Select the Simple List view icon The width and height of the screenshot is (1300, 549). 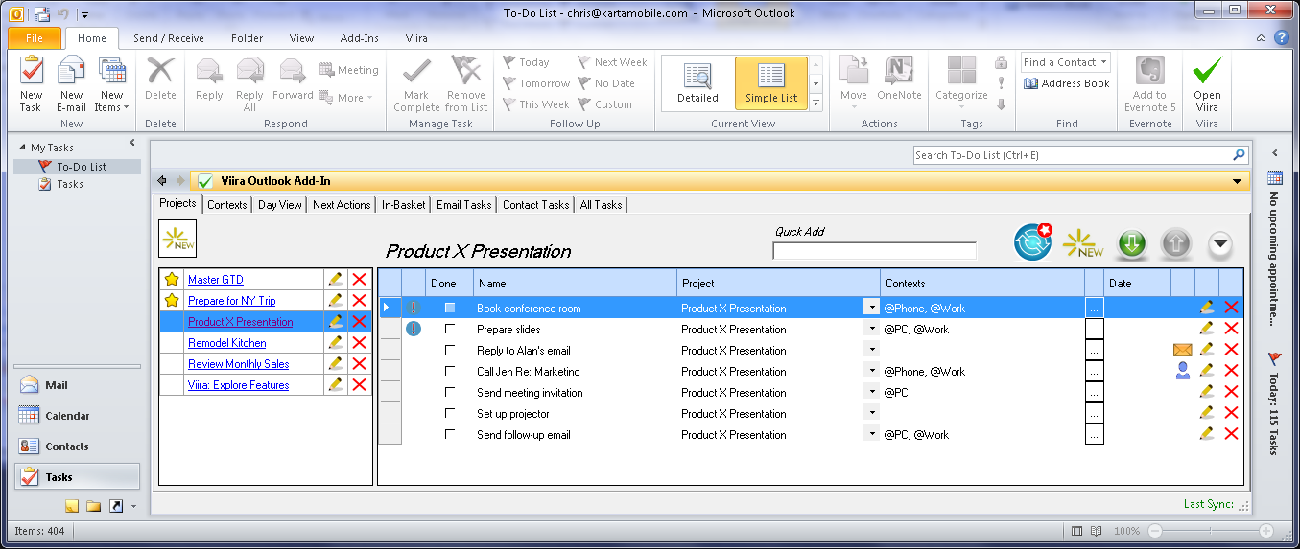[771, 82]
